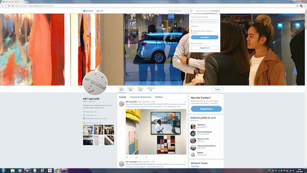
Task: Like the first tweet with heart icon
Action: [146, 157]
